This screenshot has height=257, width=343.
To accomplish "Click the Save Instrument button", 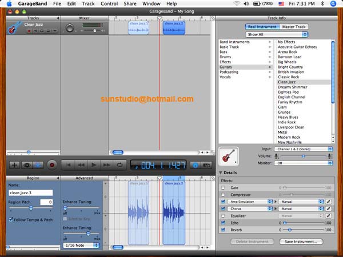I will (x=301, y=242).
